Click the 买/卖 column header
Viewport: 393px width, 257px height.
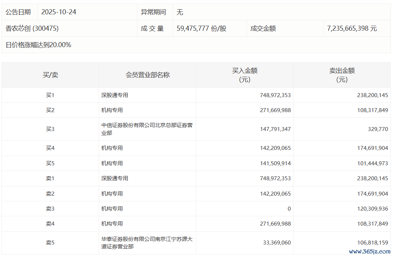pyautogui.click(x=50, y=75)
